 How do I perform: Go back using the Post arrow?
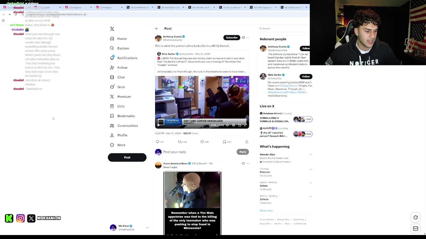click(x=157, y=29)
